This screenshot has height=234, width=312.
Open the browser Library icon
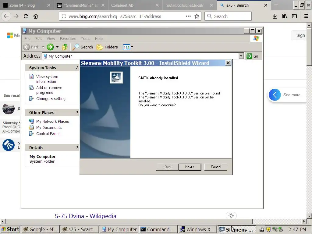pyautogui.click(x=285, y=16)
